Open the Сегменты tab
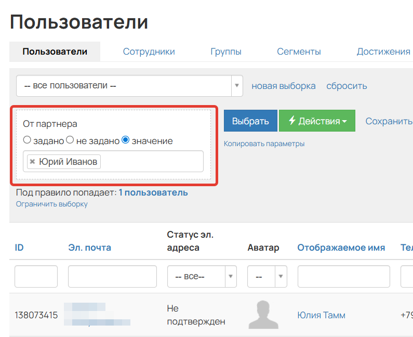This screenshot has width=413, height=337. point(299,51)
